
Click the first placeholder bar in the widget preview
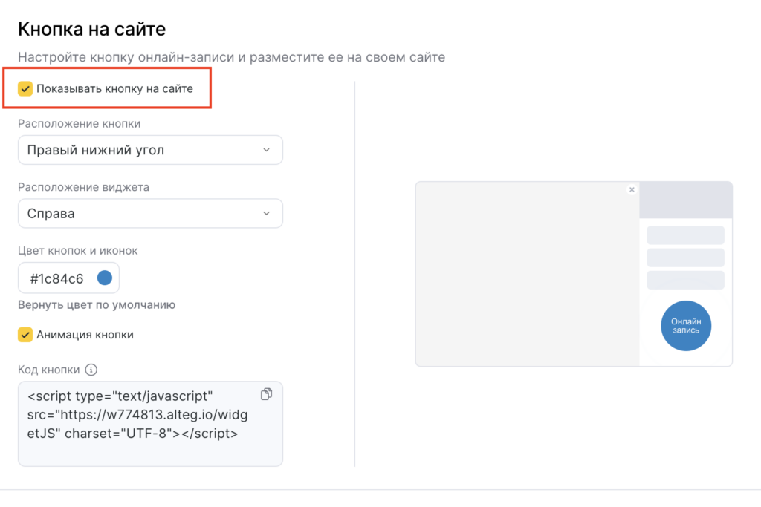point(685,235)
